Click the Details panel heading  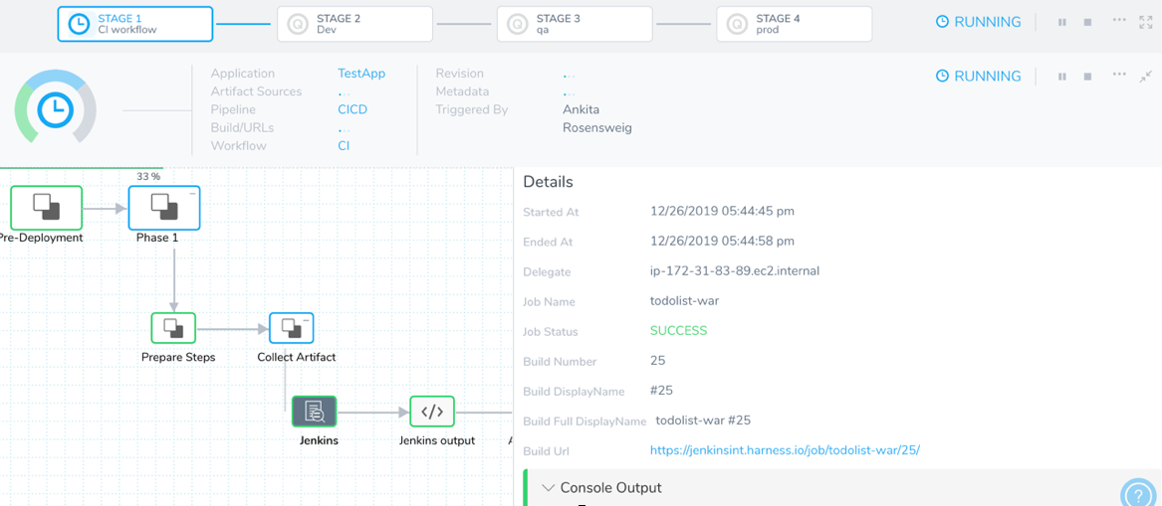point(548,181)
